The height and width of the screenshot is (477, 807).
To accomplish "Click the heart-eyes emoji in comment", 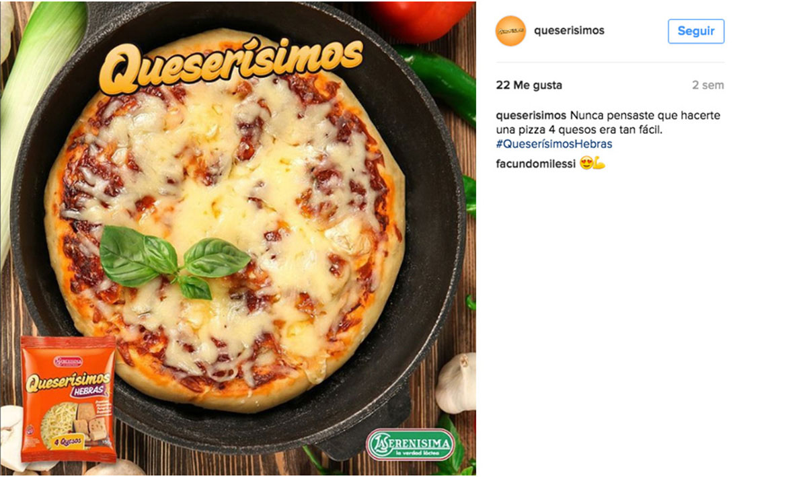I will tap(586, 163).
